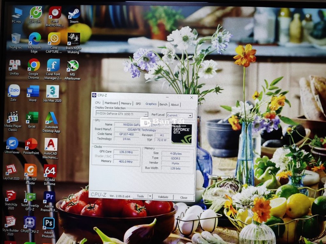
Task: Open AutoCAD Mechanical shortcut
Action: pyautogui.click(x=51, y=149)
